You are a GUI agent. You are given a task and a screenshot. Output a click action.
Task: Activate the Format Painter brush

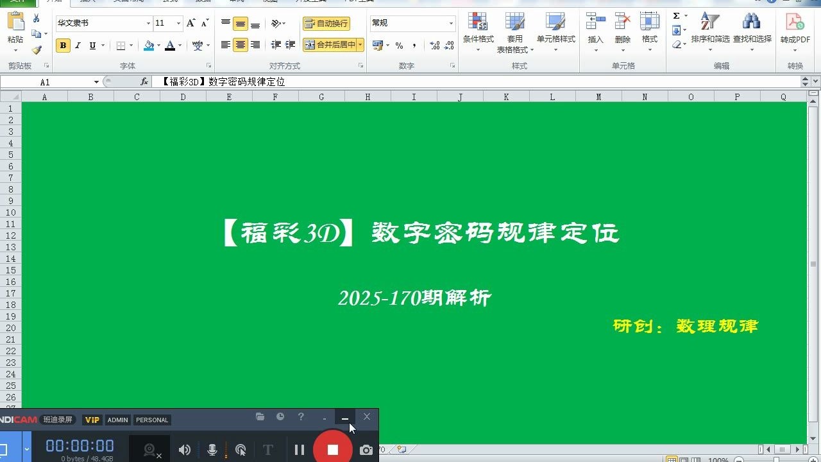[x=37, y=49]
